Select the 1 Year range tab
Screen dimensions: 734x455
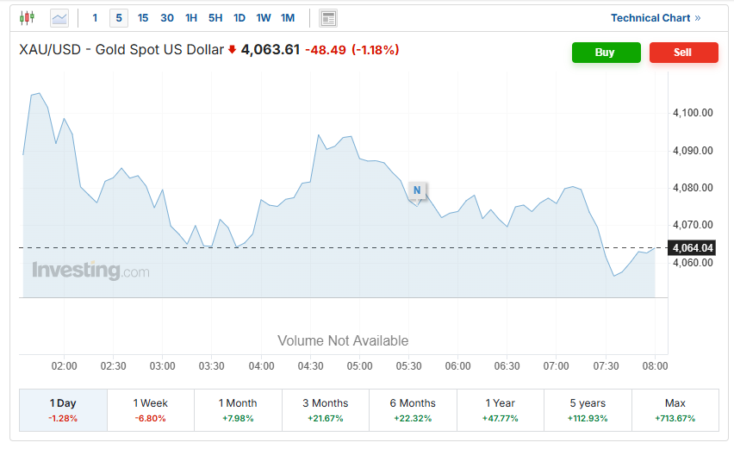[x=500, y=409]
